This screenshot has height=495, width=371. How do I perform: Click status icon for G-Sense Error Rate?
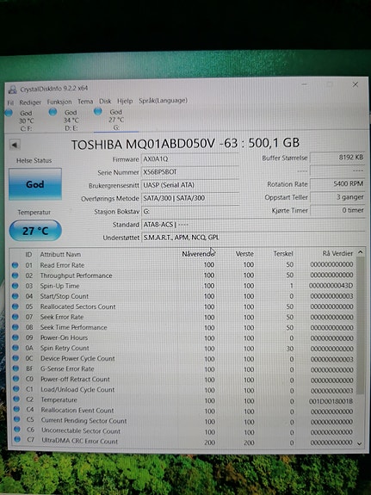click(15, 368)
